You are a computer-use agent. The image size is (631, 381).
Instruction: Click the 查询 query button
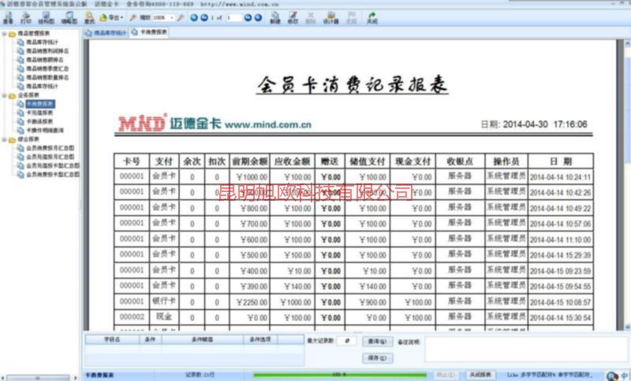point(377,342)
